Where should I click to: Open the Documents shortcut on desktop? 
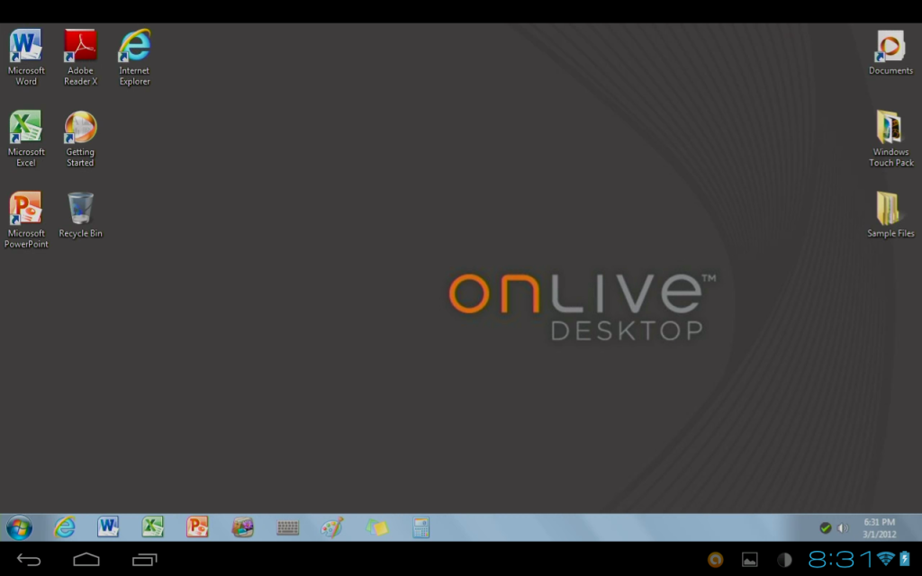[890, 52]
